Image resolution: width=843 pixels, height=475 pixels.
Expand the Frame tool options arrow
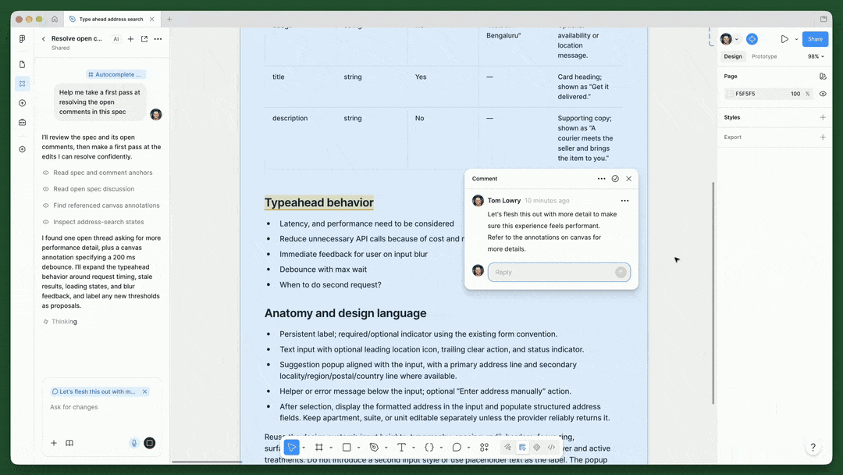coord(331,448)
